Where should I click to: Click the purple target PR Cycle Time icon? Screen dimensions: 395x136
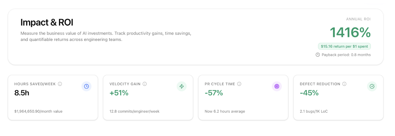point(277,86)
